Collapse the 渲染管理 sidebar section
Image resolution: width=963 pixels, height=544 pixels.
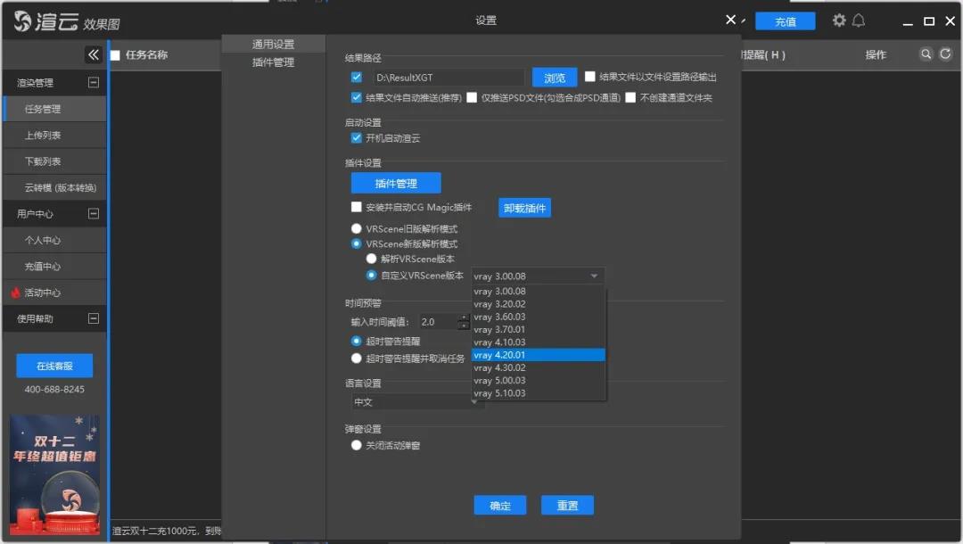click(x=93, y=83)
